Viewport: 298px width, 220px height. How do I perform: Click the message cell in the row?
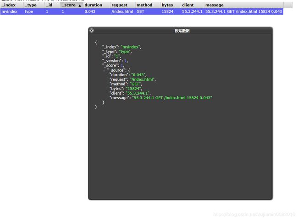click(x=243, y=11)
